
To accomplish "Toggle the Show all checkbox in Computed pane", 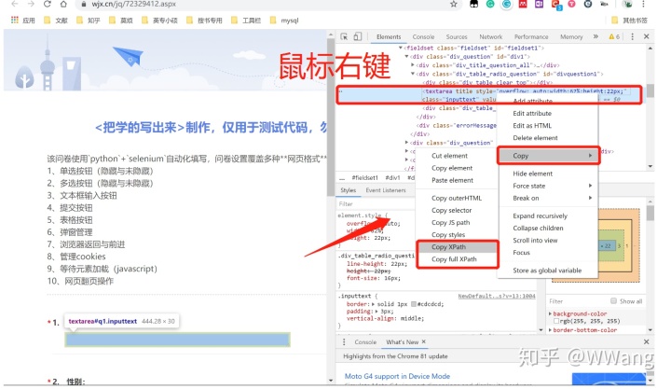I will [613, 300].
